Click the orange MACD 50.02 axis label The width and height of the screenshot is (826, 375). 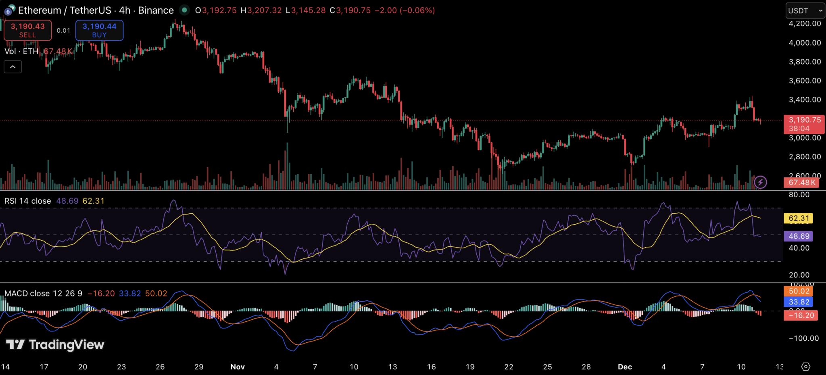(799, 291)
